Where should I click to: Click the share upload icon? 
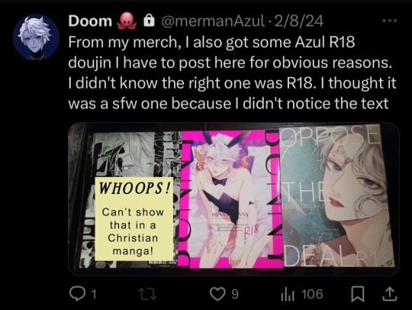pyautogui.click(x=389, y=294)
